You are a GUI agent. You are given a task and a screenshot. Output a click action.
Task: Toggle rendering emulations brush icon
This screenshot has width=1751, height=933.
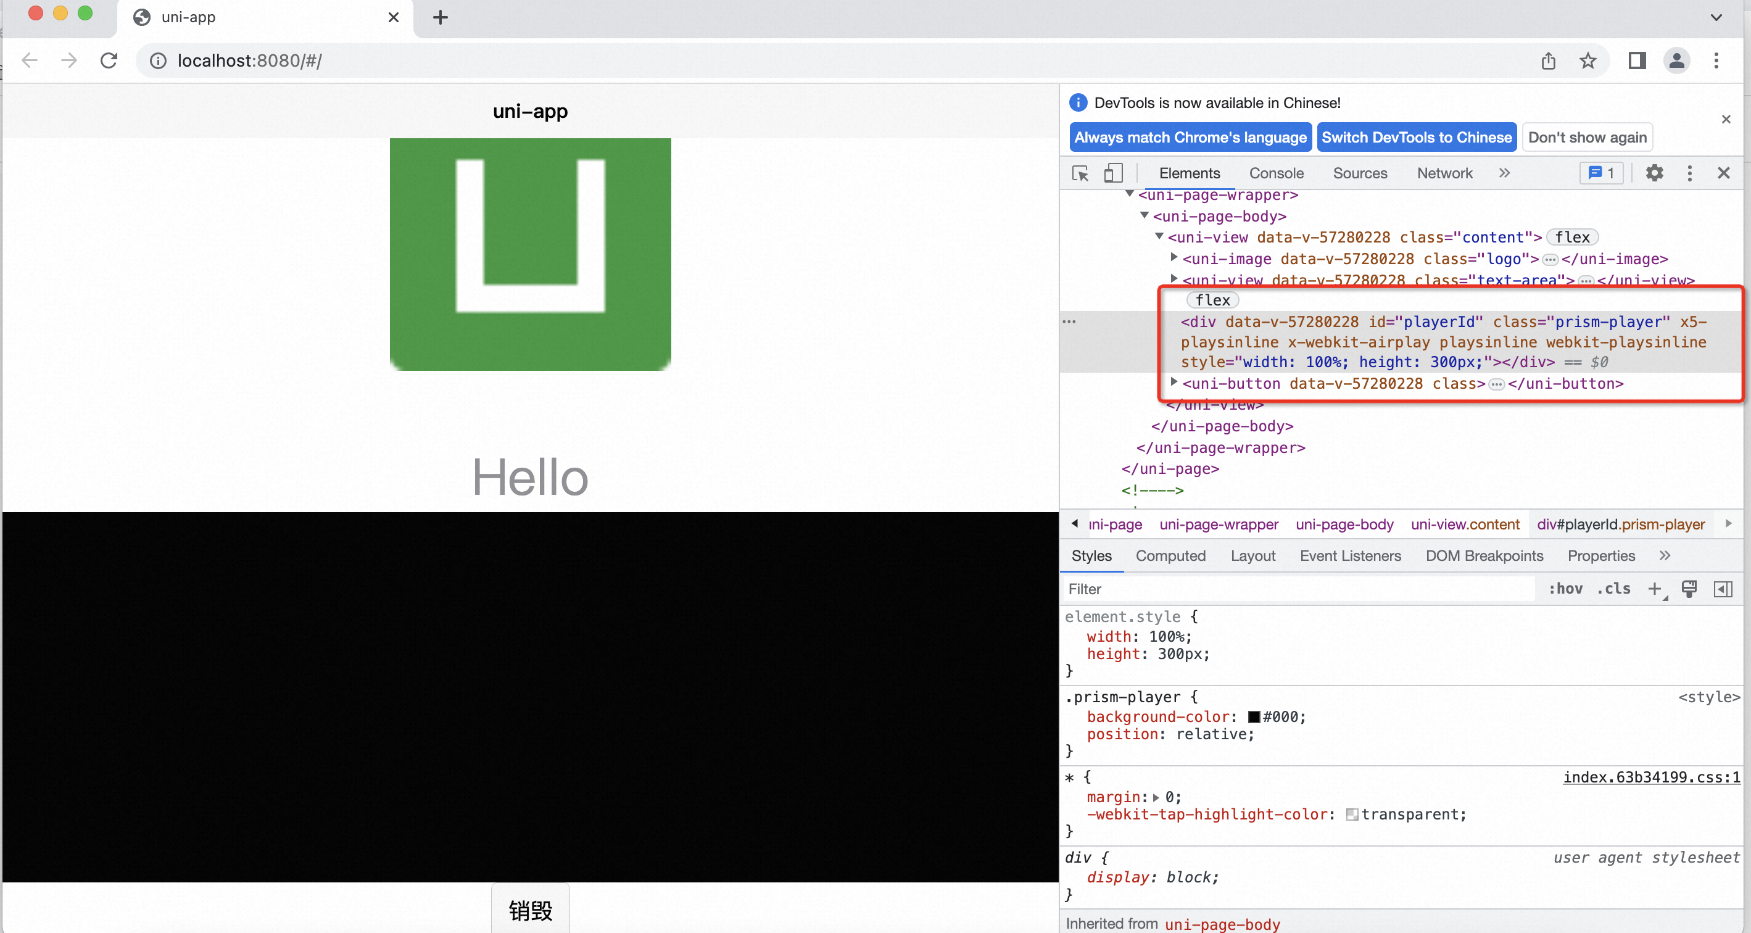1689,589
